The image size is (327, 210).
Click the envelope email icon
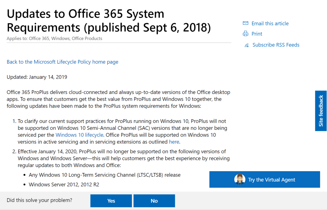[x=246, y=23]
